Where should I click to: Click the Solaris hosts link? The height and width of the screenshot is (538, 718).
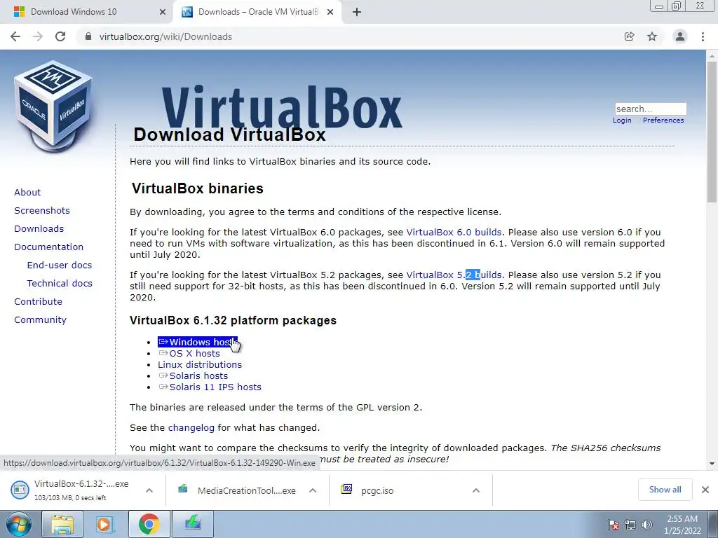[x=194, y=376]
